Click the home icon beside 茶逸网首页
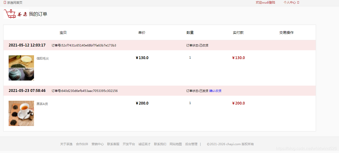The width and height of the screenshot is (339, 153). 5,3
